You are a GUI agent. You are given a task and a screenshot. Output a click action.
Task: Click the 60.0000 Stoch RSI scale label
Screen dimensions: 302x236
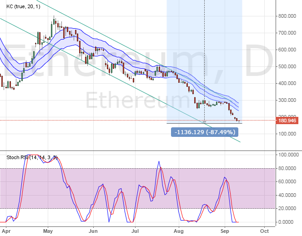[287, 182]
